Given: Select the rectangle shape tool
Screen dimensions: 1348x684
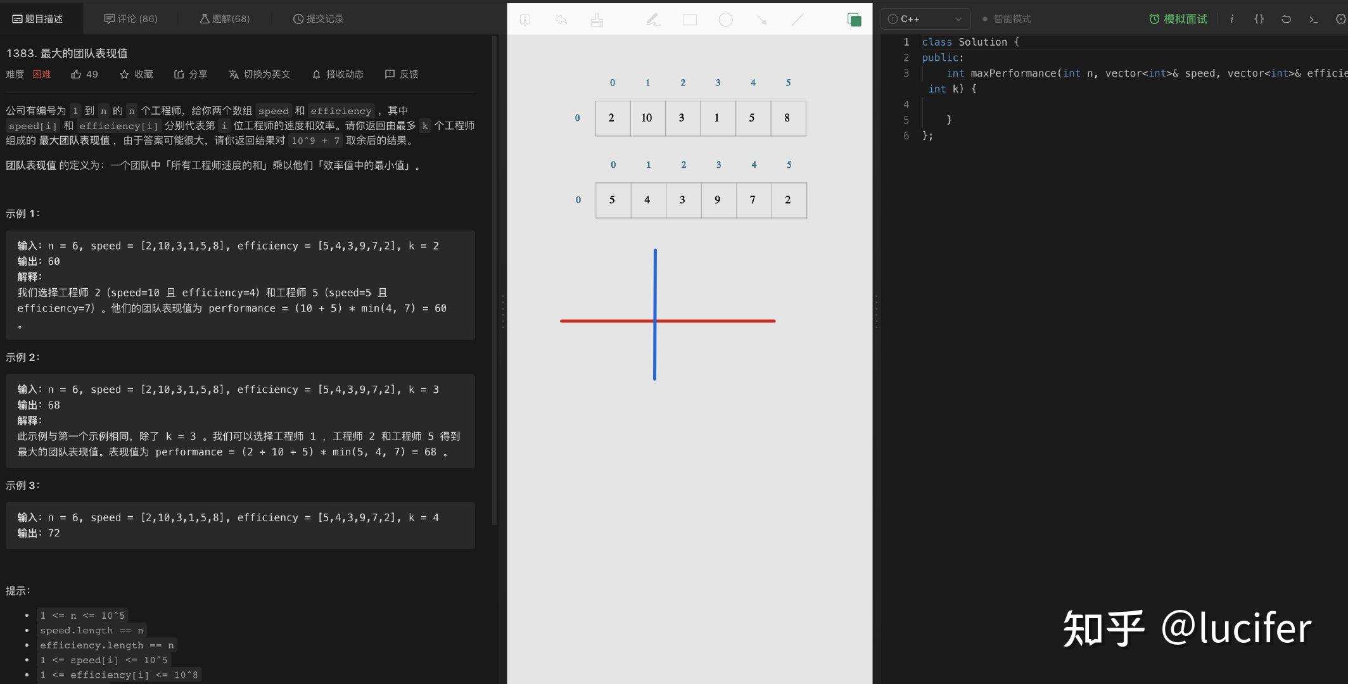Looking at the screenshot, I should 689,20.
